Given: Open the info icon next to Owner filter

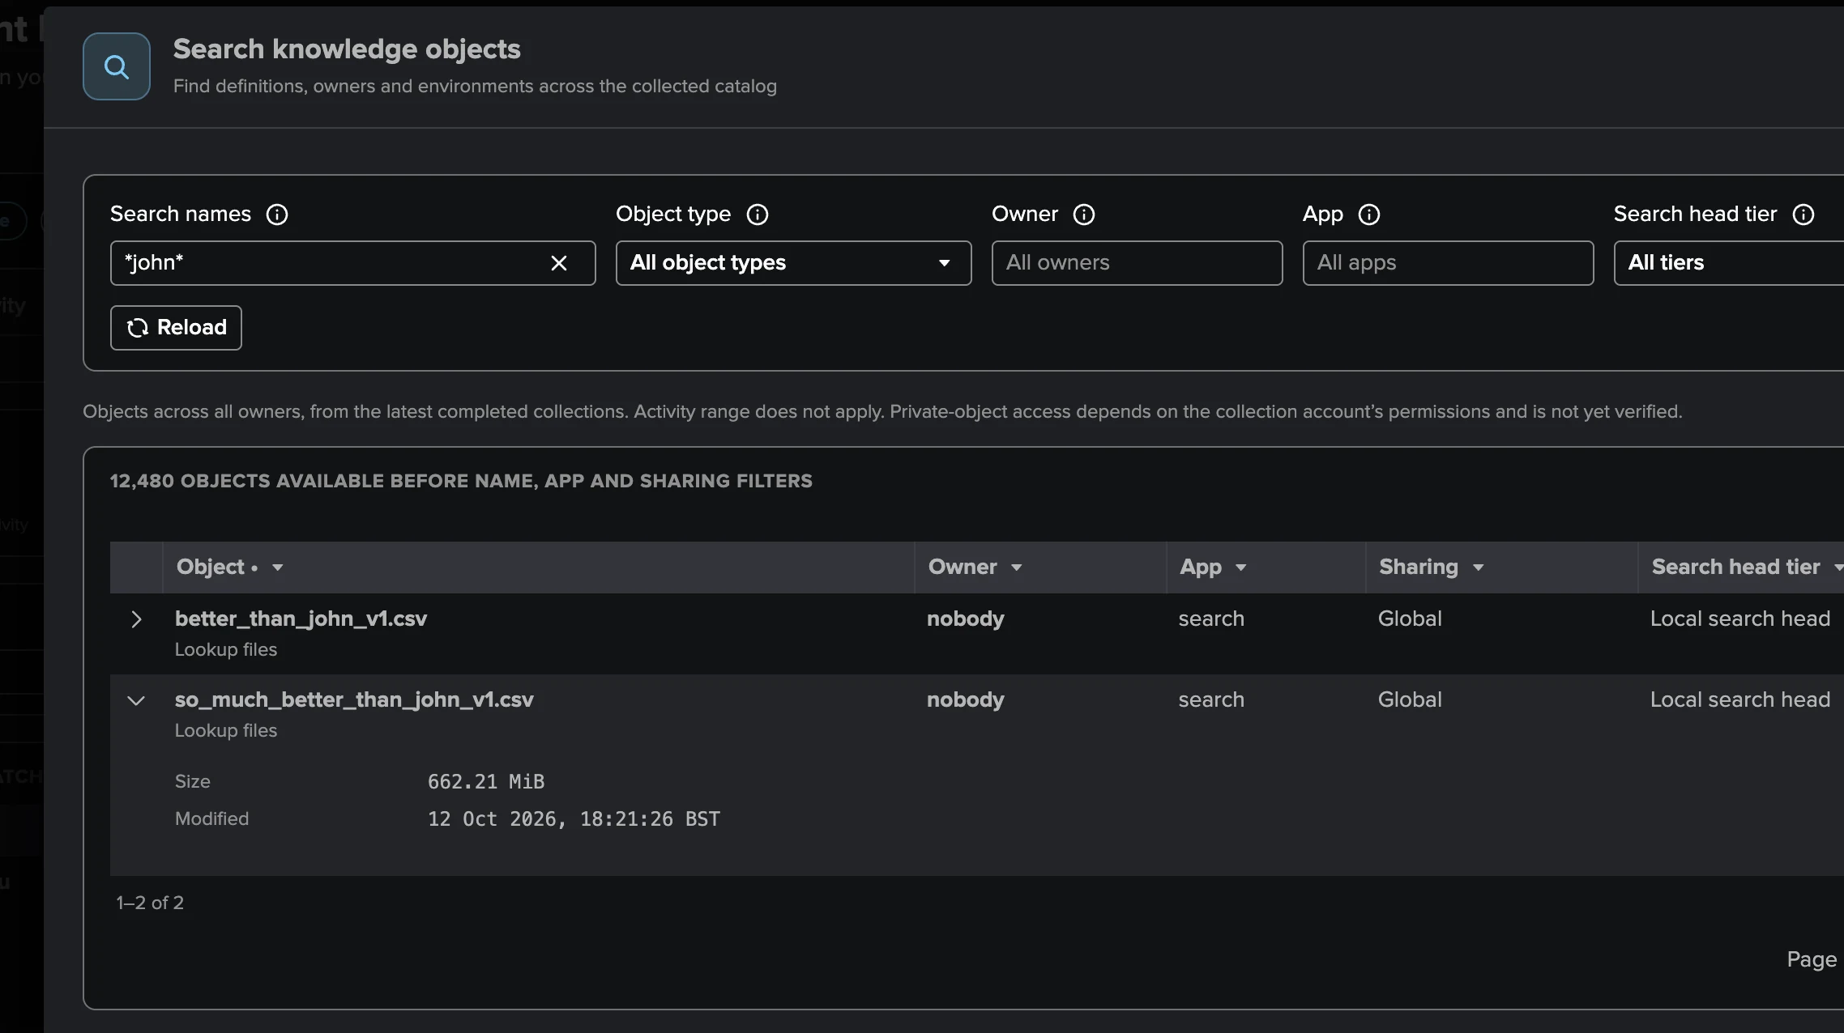Looking at the screenshot, I should (x=1084, y=215).
